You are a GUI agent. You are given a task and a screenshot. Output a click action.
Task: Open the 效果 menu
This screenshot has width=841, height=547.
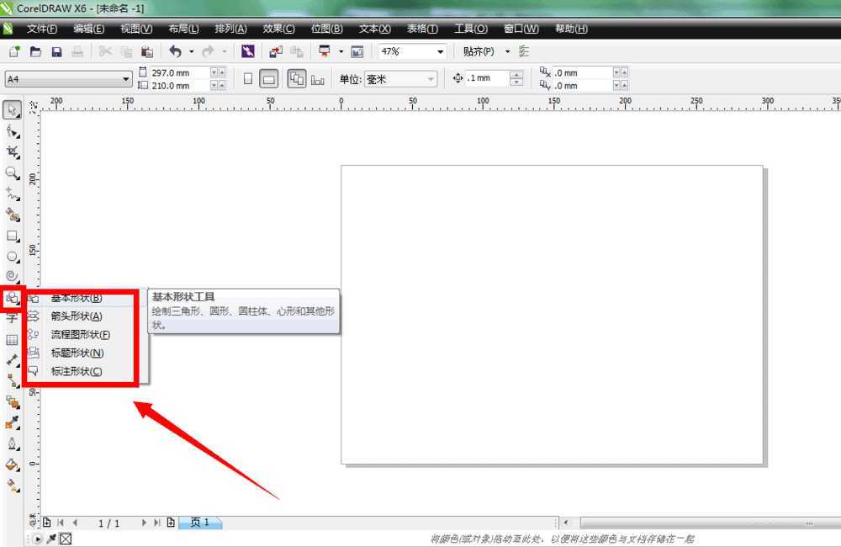click(278, 29)
